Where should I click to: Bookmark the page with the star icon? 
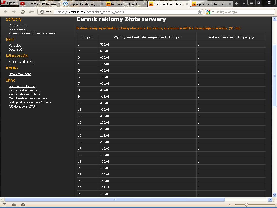point(200,12)
